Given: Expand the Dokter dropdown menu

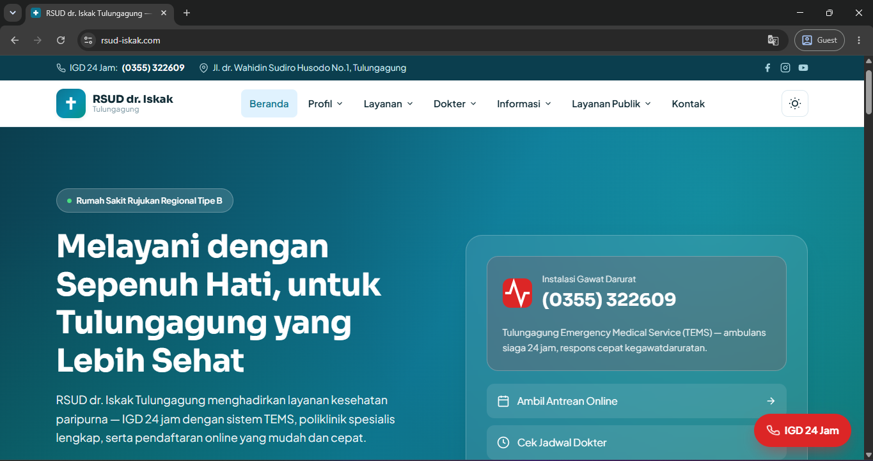Looking at the screenshot, I should pos(455,103).
